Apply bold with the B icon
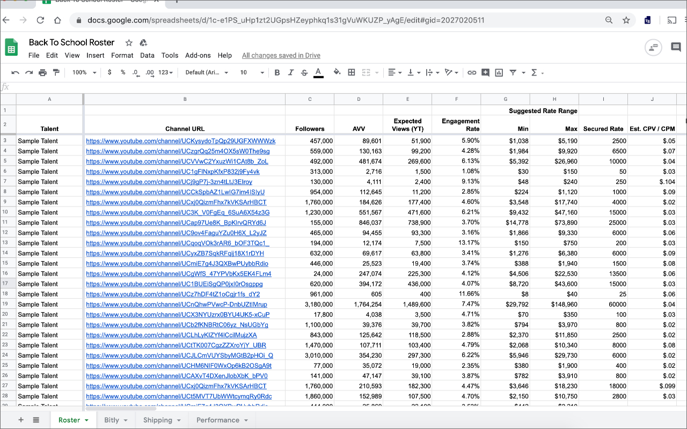Screen dimensions: 687x429 [x=277, y=72]
